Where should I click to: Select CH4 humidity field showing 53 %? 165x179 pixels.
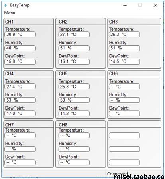pos(20,100)
